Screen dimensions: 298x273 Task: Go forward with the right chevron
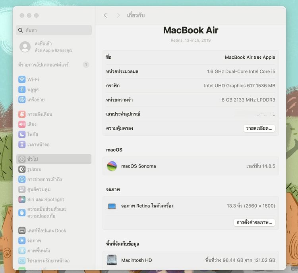(x=118, y=15)
